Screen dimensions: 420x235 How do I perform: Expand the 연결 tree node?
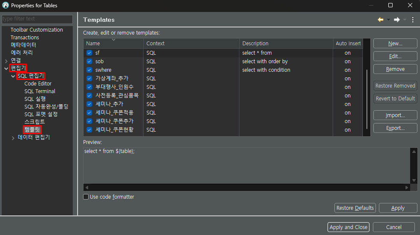tap(6, 61)
